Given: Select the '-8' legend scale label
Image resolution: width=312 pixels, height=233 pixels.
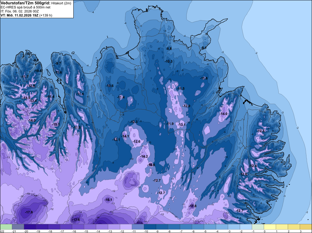Looking at the screenshot, I should [x=170, y=231].
